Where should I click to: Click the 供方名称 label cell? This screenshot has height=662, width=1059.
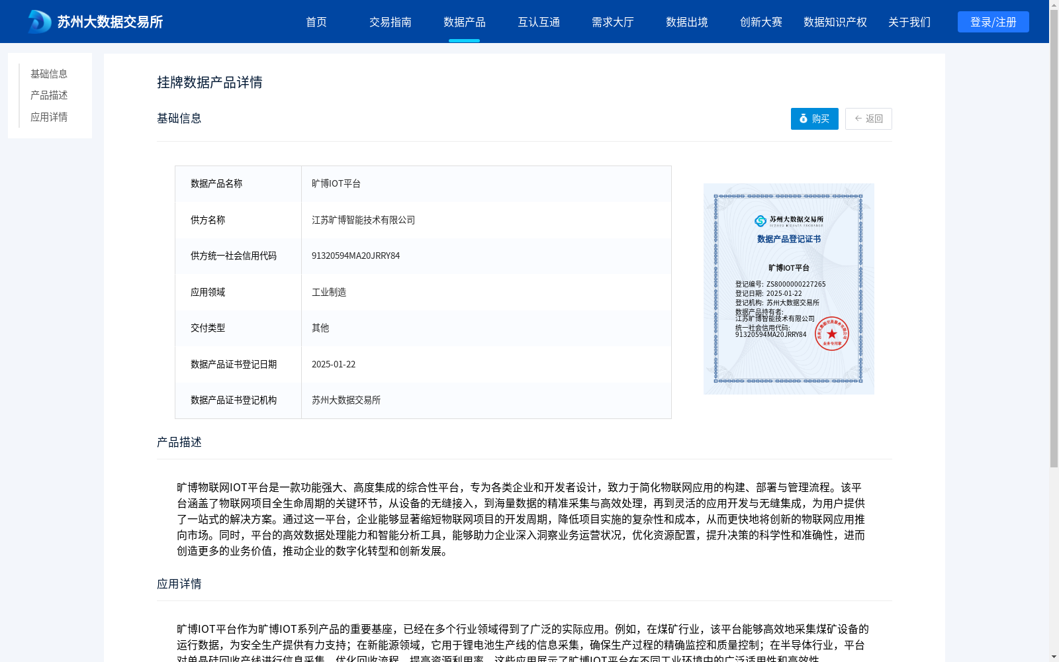point(238,220)
